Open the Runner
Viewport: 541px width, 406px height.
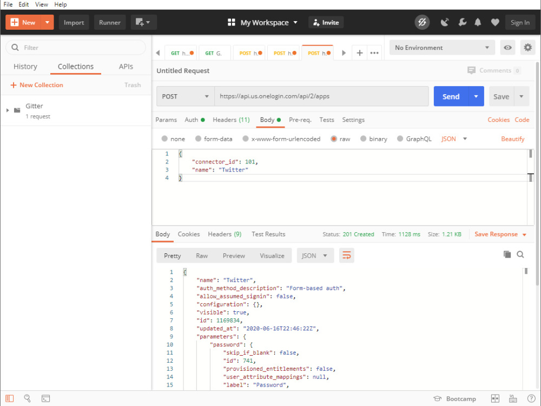pyautogui.click(x=110, y=22)
